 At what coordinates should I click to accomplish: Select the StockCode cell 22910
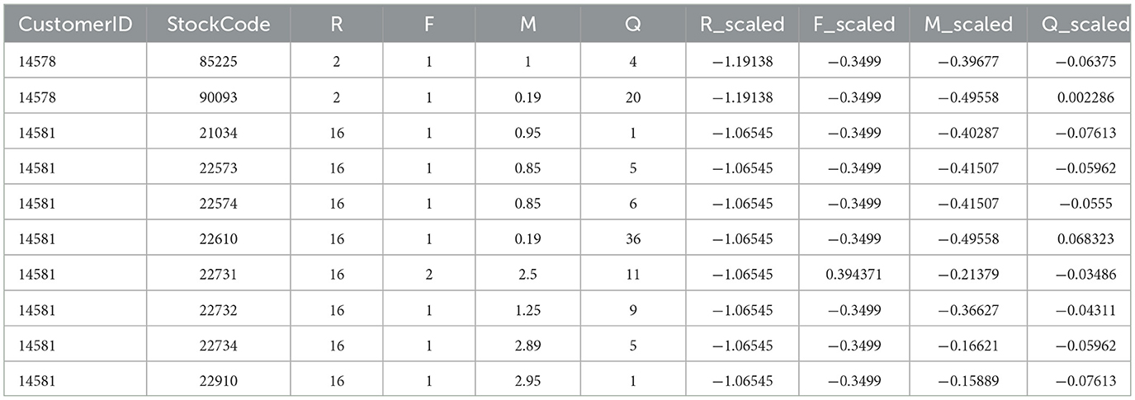[218, 381]
